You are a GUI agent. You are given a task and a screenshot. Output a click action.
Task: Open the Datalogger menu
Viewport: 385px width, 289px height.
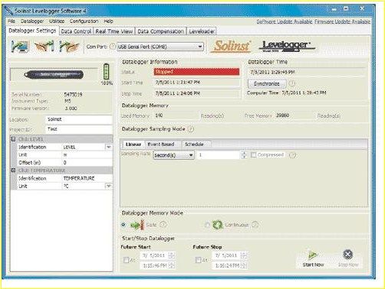32,21
